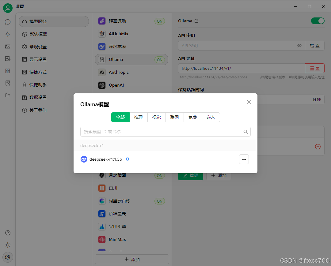331x266 pixels.
Task: Select the 全部 tab in model dialog
Action: pyautogui.click(x=120, y=117)
